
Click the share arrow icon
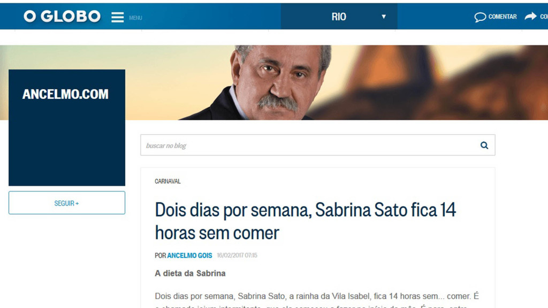530,16
